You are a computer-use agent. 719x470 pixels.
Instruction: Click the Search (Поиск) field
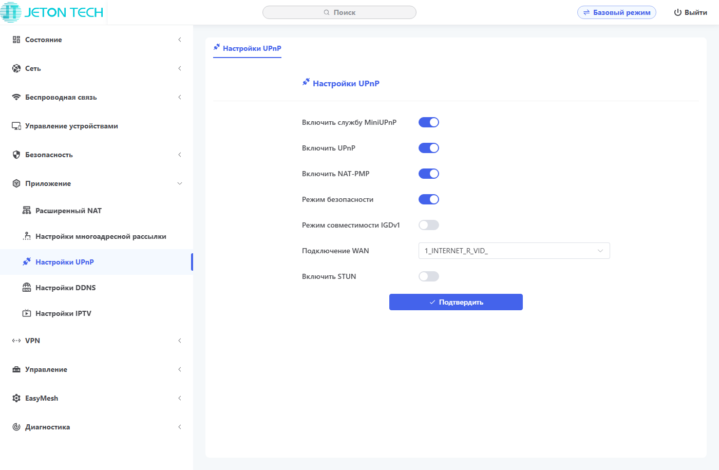[x=339, y=12]
